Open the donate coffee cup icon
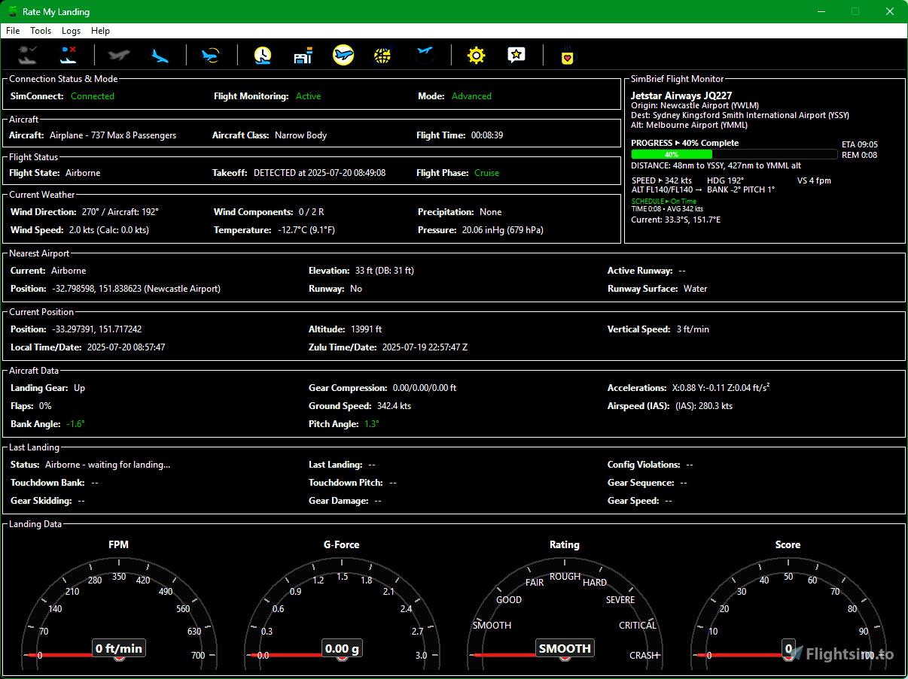The image size is (908, 679). [567, 55]
